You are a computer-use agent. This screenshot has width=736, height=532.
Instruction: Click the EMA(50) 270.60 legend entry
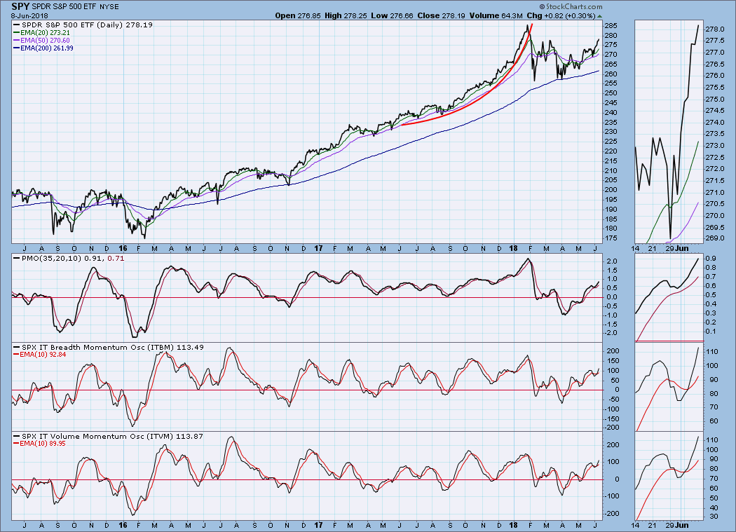(x=42, y=41)
